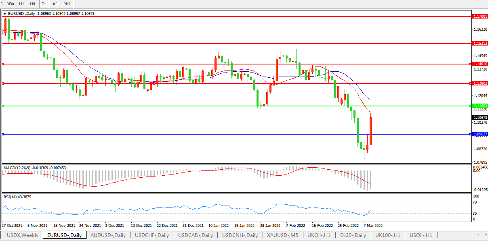Select the blue 1.09627 horizontal line label
This screenshot has width=488, height=241.
480,134
